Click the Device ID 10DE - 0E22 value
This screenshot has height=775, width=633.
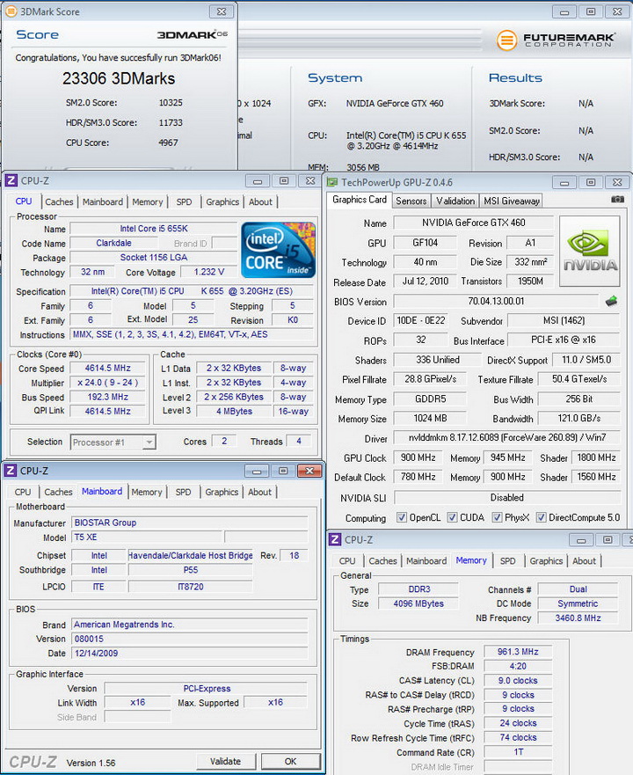click(421, 320)
